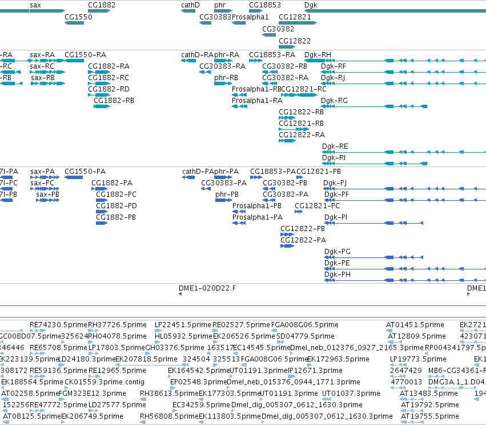Viewport: 486px width, 425px height.
Task: Select the phr gene label
Action: (x=220, y=5)
